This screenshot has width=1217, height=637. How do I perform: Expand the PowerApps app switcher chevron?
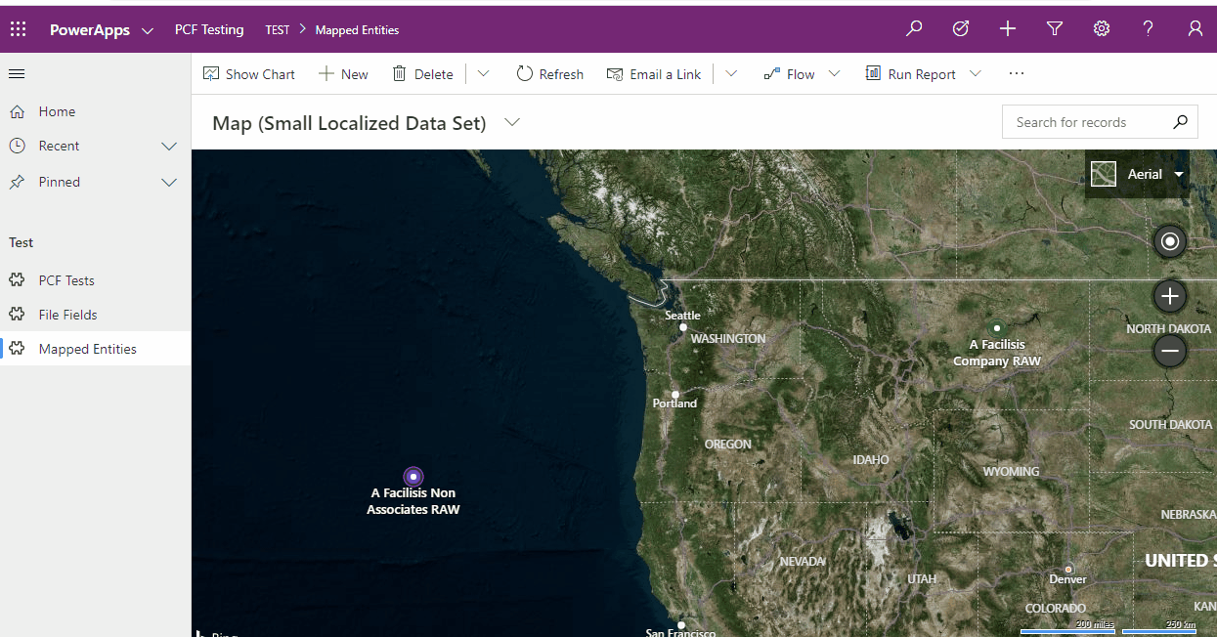click(148, 30)
